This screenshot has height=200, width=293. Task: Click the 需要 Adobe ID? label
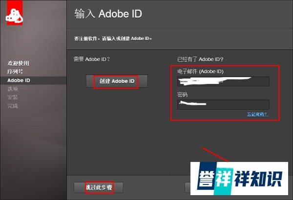click(92, 60)
